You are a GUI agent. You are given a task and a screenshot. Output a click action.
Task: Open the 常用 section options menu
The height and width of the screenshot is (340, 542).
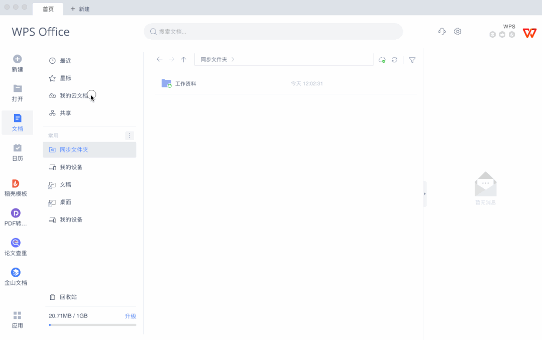[x=130, y=135]
